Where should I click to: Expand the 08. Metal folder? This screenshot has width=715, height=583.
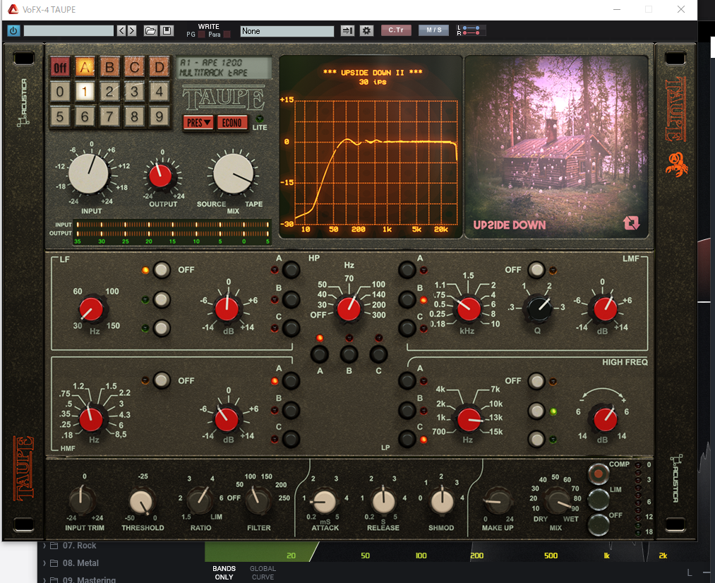[x=44, y=563]
